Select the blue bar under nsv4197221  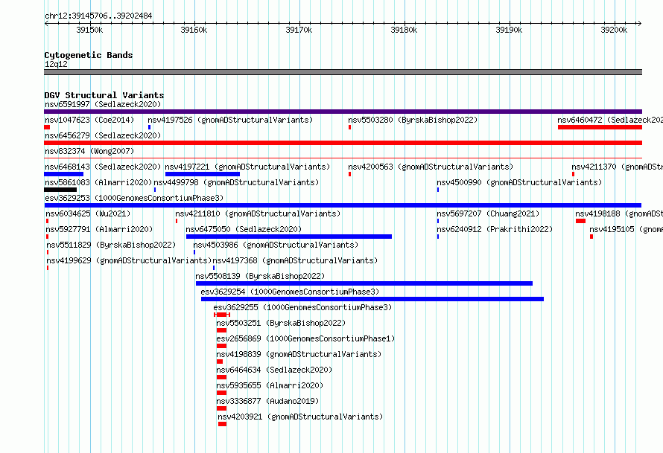203,174
